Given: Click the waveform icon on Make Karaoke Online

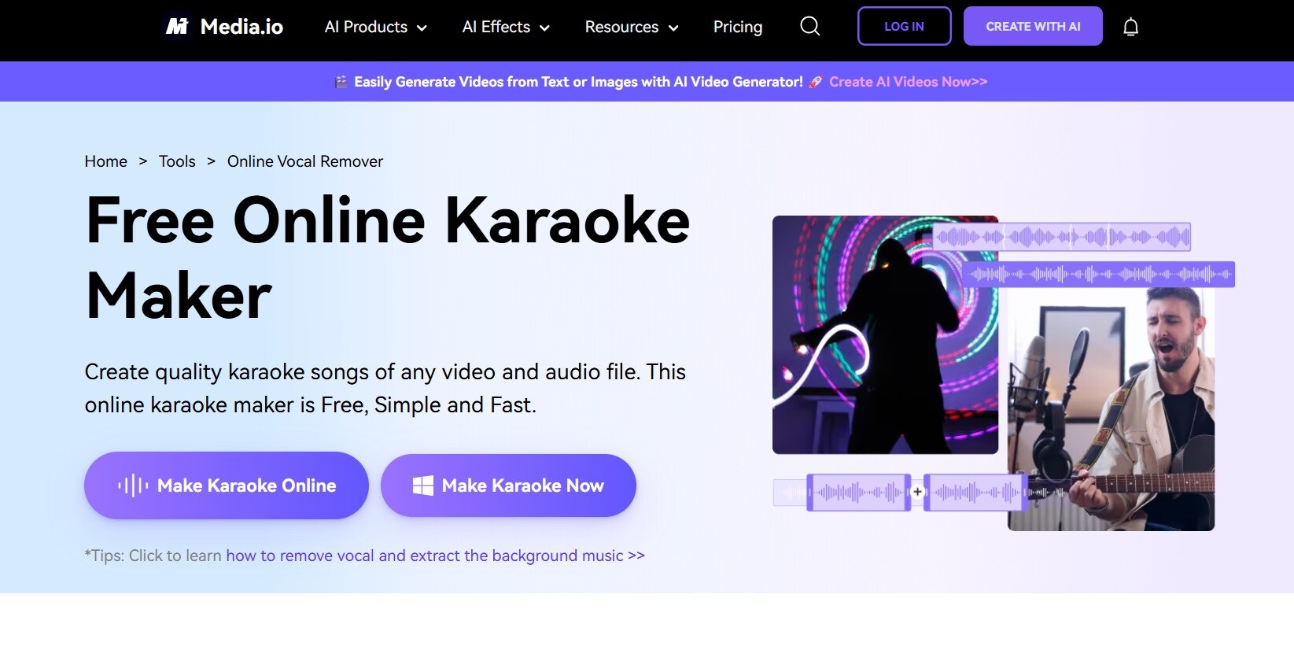Looking at the screenshot, I should (x=133, y=485).
